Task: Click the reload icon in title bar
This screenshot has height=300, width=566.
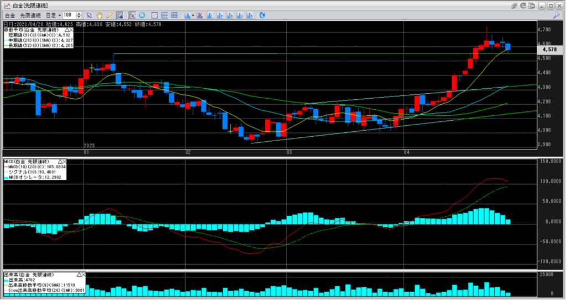Action: pyautogui.click(x=525, y=5)
